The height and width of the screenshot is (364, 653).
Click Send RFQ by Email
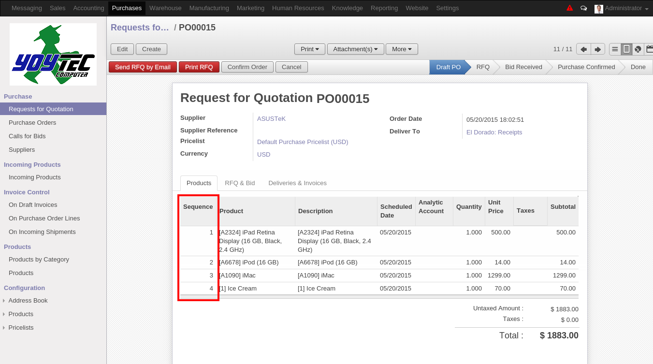(143, 67)
